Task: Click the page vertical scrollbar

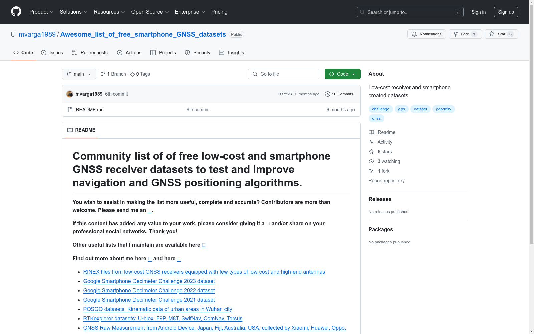Action: tap(531, 134)
